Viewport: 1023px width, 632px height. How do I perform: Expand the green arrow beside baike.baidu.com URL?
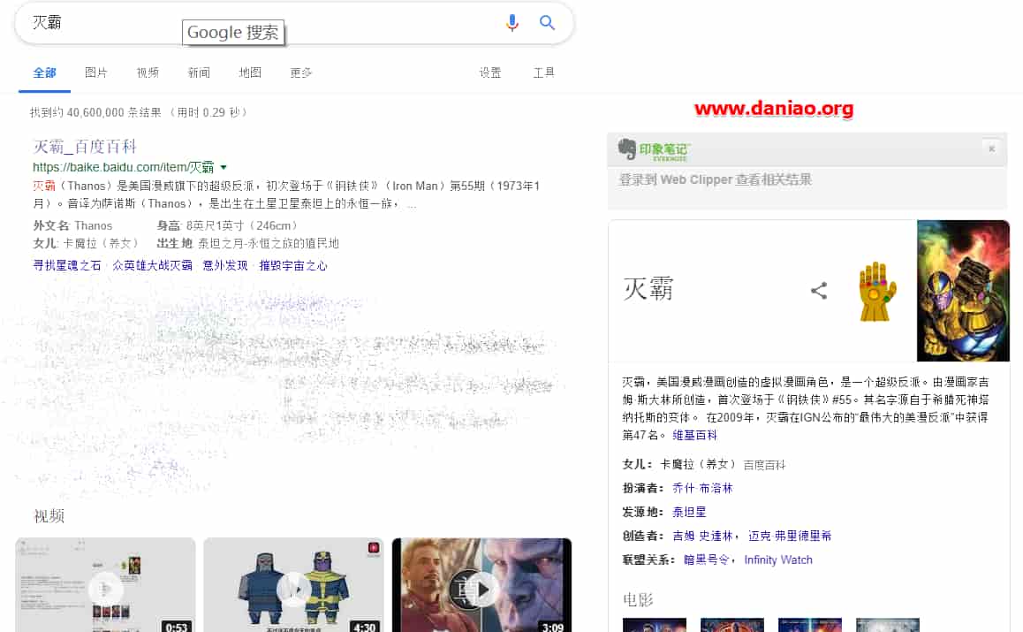pos(224,167)
